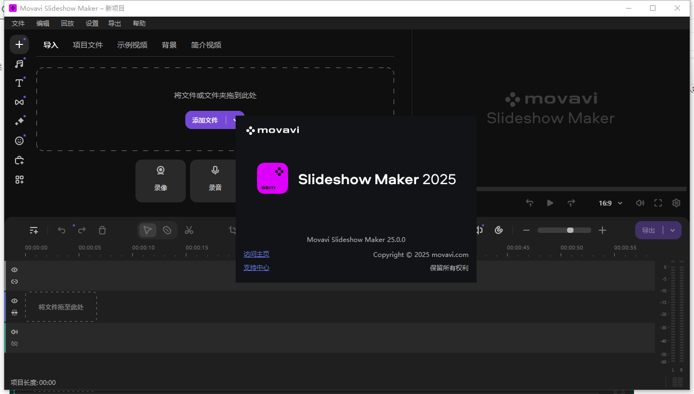694x394 pixels.
Task: Step forward one frame in player
Action: click(571, 203)
